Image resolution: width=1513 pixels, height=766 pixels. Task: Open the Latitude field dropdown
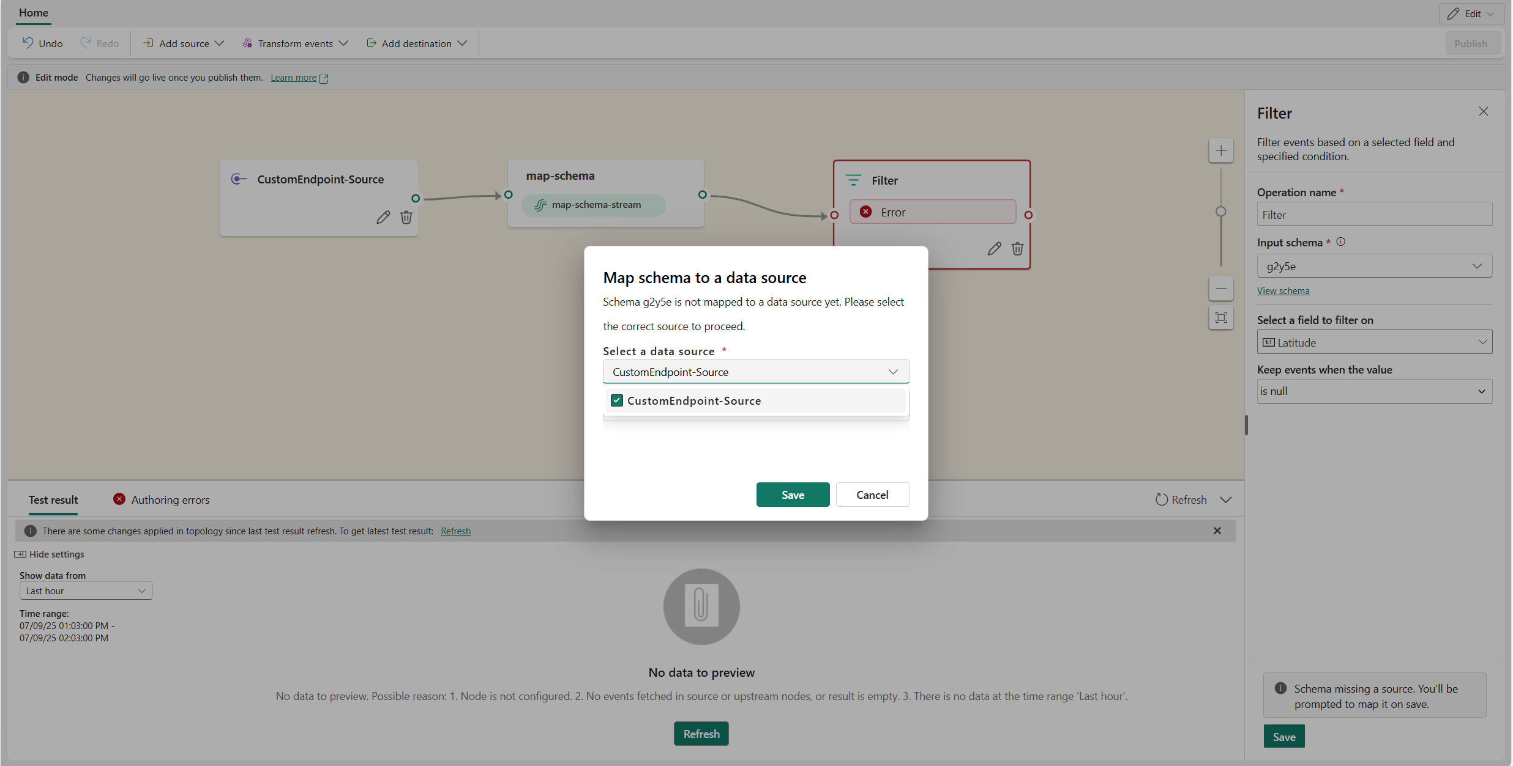[1375, 342]
